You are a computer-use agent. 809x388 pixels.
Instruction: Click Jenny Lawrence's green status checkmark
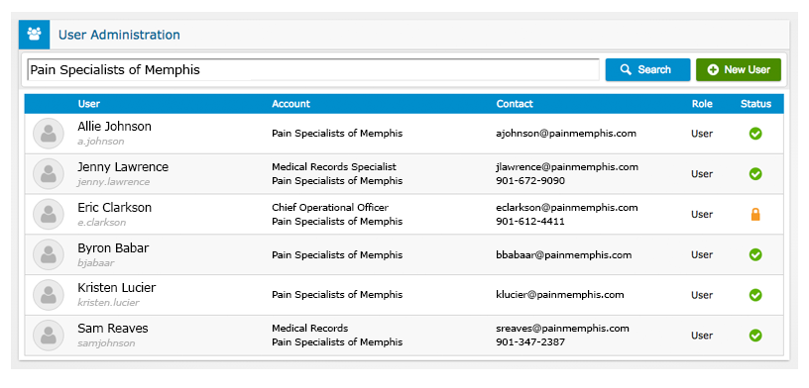pos(755,173)
